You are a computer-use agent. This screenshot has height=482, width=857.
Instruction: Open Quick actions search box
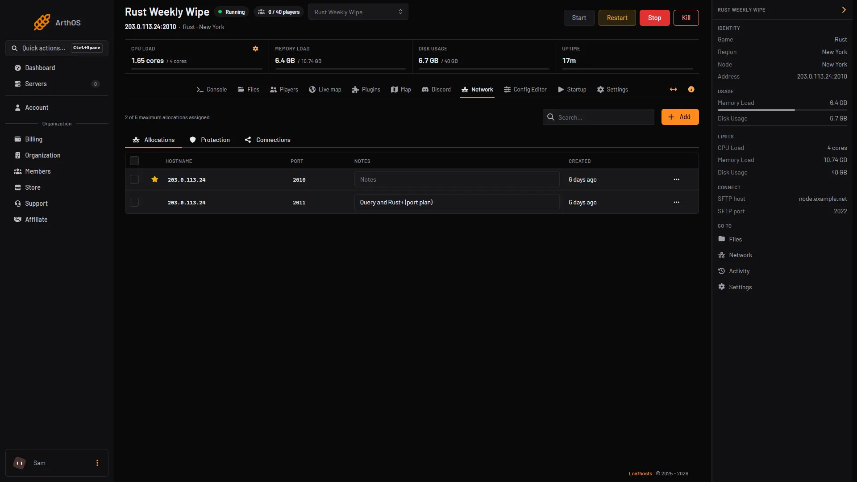click(x=57, y=48)
